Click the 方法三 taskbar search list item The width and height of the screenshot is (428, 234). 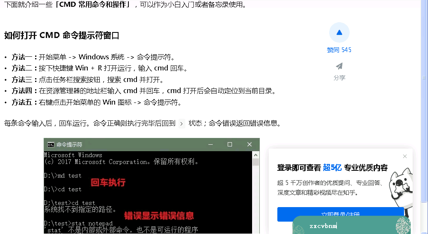pyautogui.click(x=88, y=79)
